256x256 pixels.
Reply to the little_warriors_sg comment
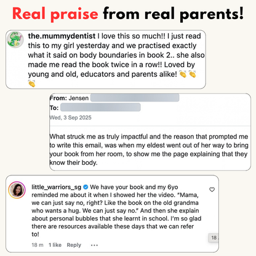click(74, 245)
